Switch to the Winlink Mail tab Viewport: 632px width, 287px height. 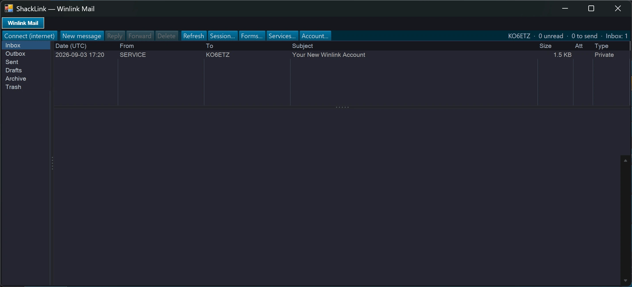pos(23,23)
